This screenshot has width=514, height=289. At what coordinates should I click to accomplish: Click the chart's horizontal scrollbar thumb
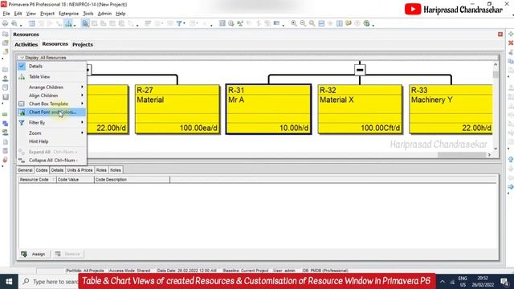click(462, 155)
